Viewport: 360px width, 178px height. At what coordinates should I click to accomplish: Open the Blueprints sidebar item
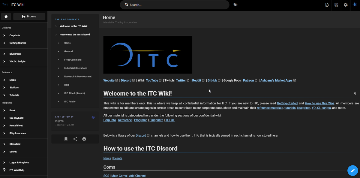click(x=15, y=54)
